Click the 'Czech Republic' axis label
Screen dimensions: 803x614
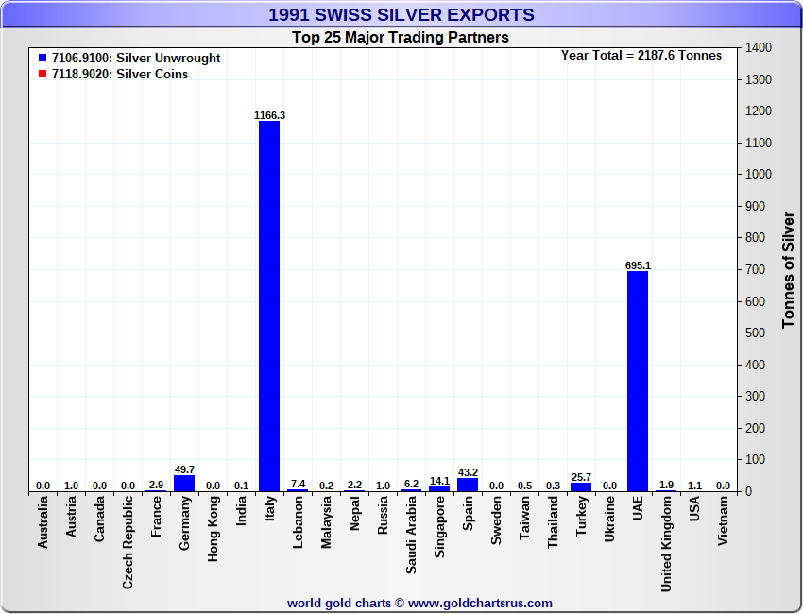[128, 542]
